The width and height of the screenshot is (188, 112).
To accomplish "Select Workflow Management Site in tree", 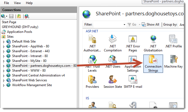I will tap(32, 85).
